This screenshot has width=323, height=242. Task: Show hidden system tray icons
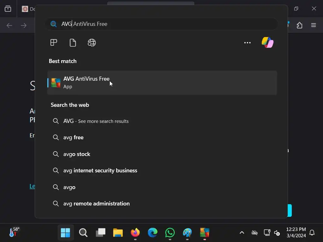pyautogui.click(x=242, y=233)
